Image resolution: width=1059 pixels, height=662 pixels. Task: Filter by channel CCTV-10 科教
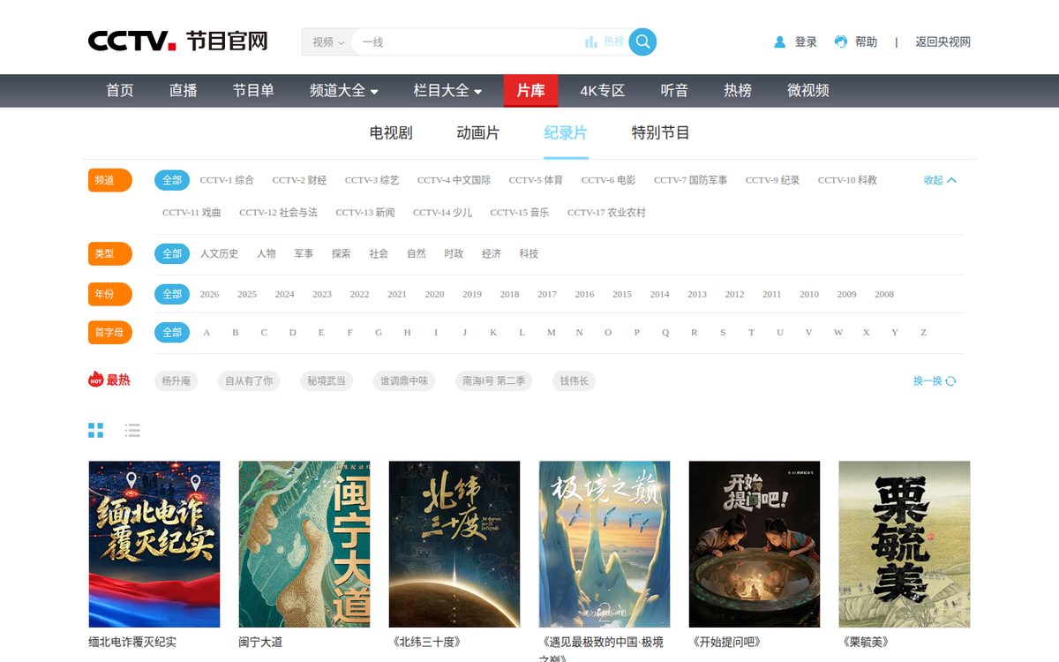pyautogui.click(x=847, y=180)
